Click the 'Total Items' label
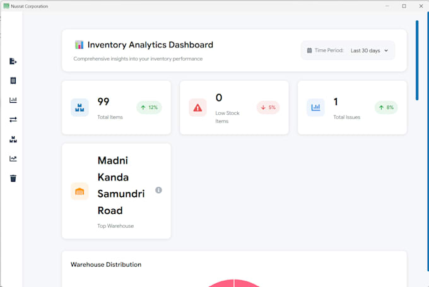 point(110,117)
